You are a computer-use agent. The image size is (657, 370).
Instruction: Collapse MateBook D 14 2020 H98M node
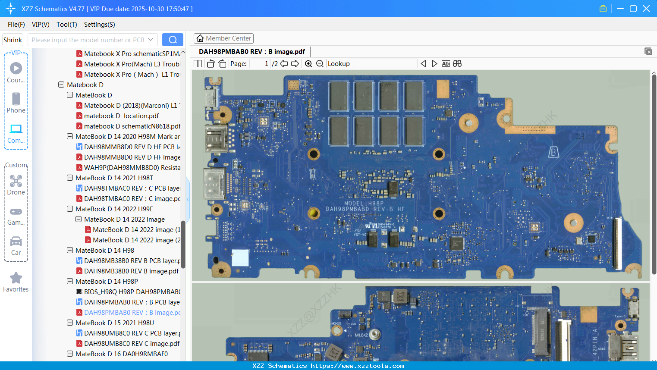70,137
